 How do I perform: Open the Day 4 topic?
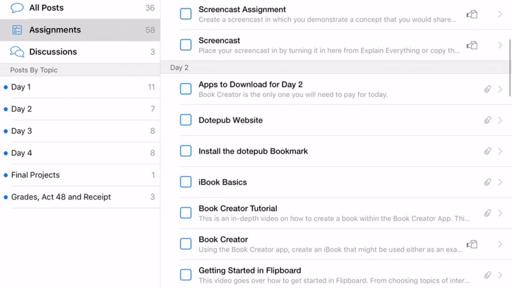80,153
